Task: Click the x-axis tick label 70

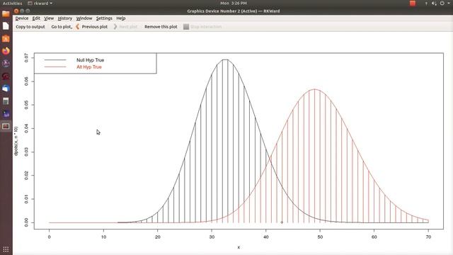Action: (428, 237)
